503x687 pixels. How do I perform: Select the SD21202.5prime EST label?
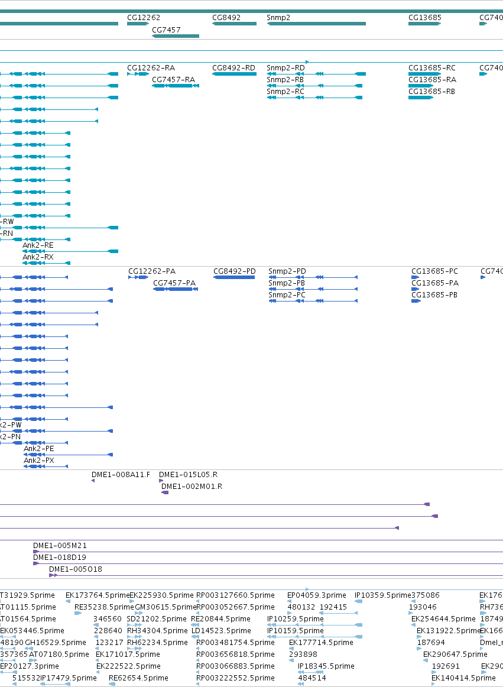coord(157,619)
